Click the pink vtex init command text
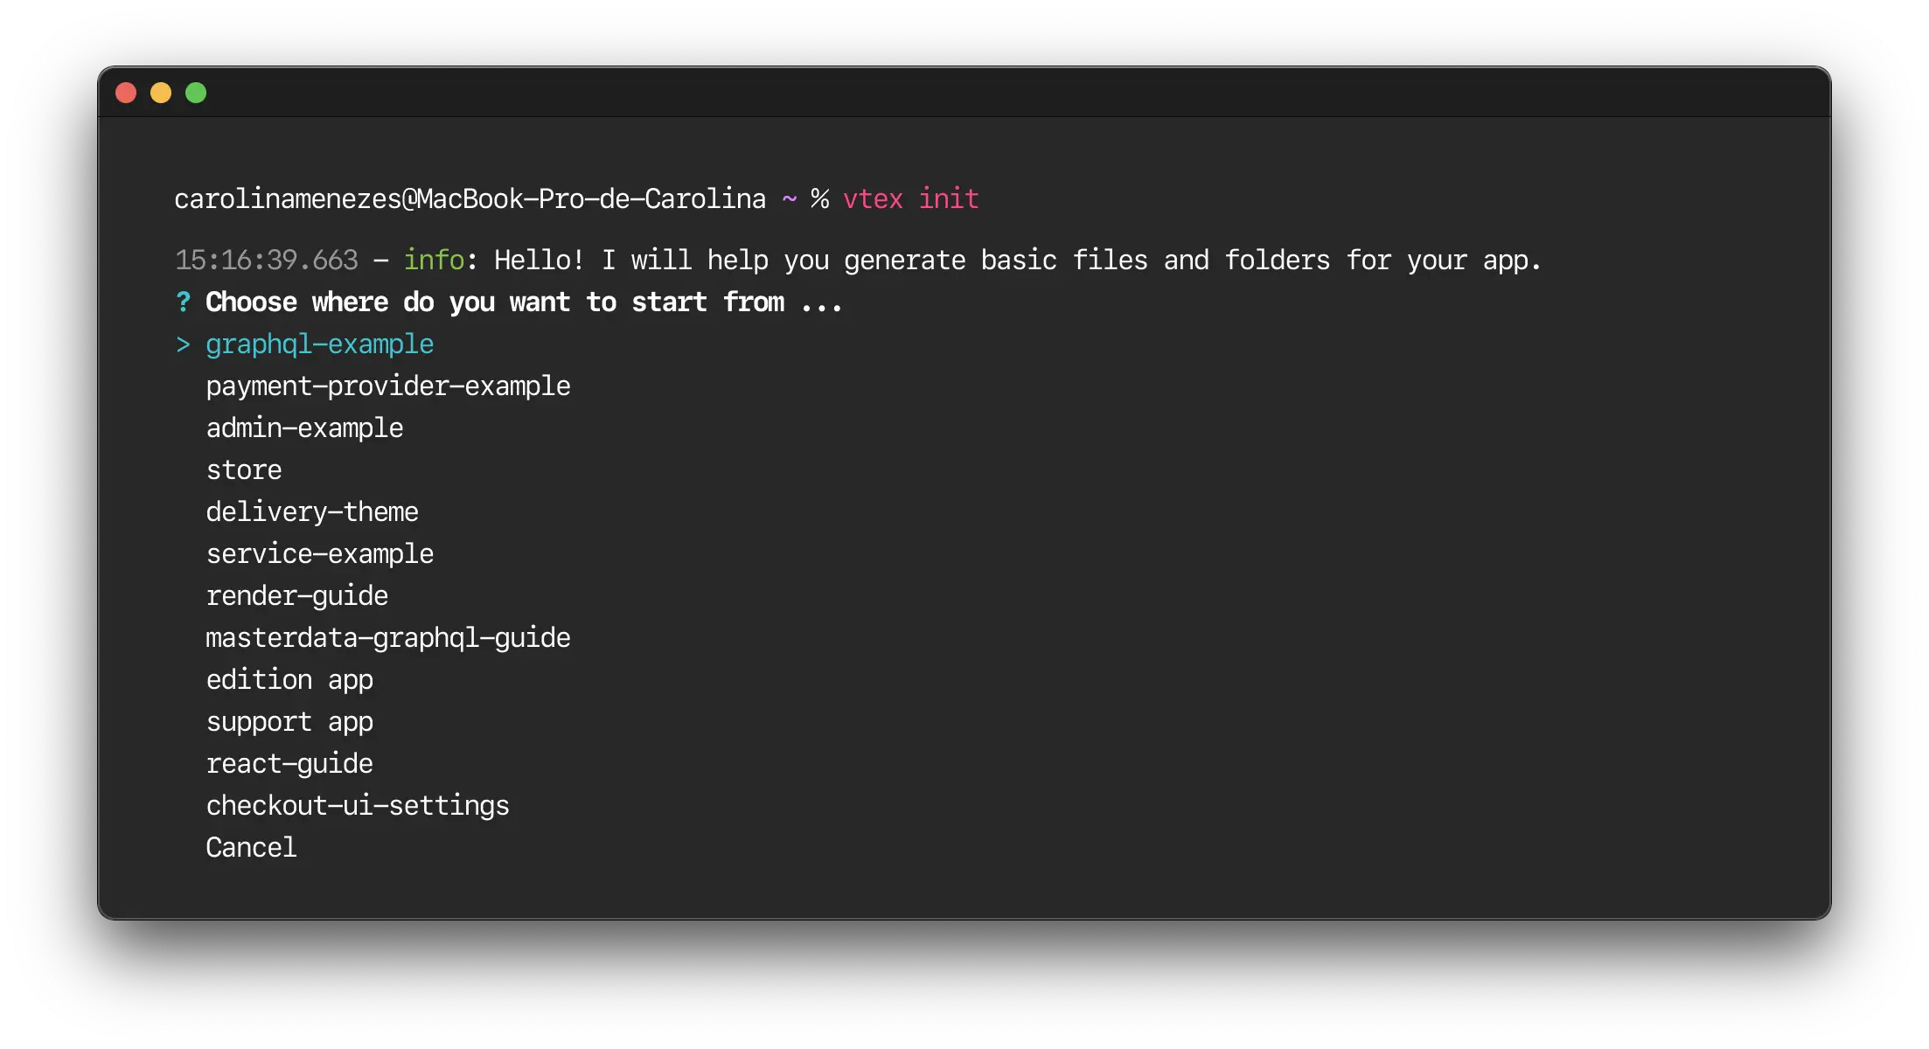The image size is (1929, 1049). point(910,198)
